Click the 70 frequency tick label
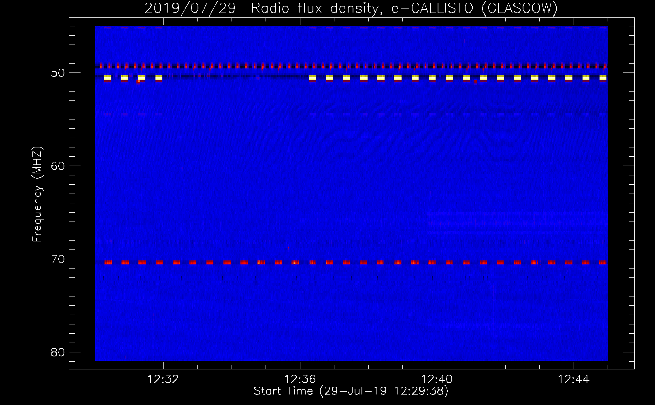Screen dimensions: 655x405 (58, 259)
